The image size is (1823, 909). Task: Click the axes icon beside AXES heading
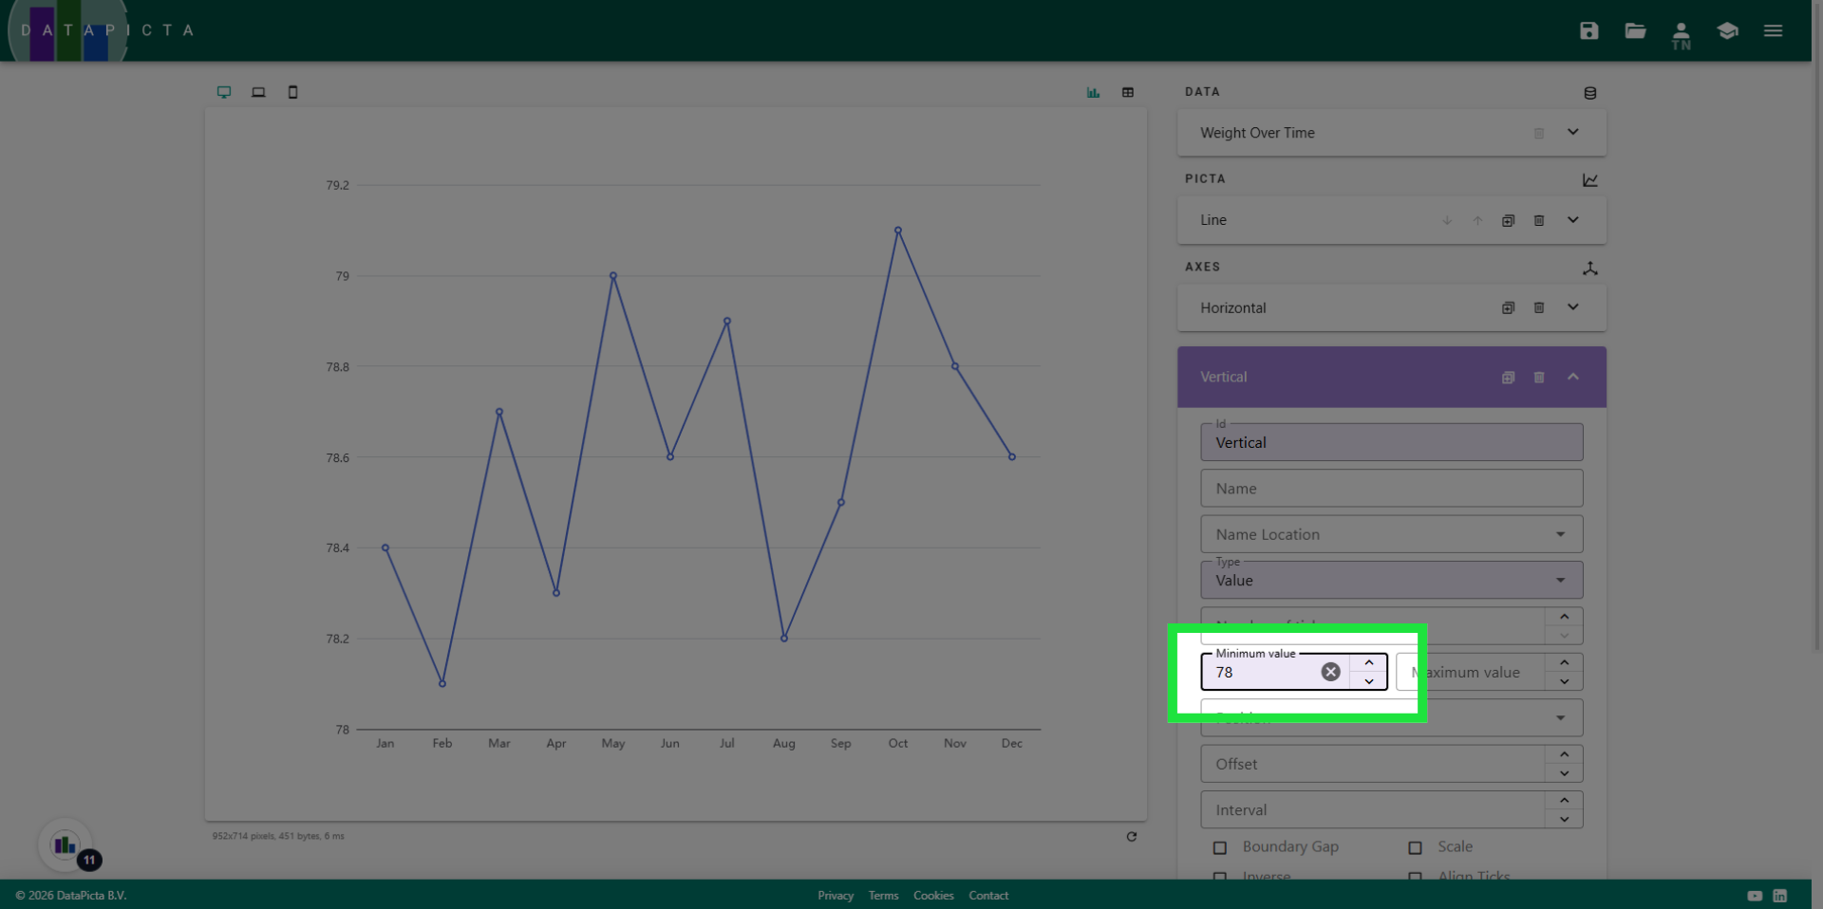pos(1590,269)
